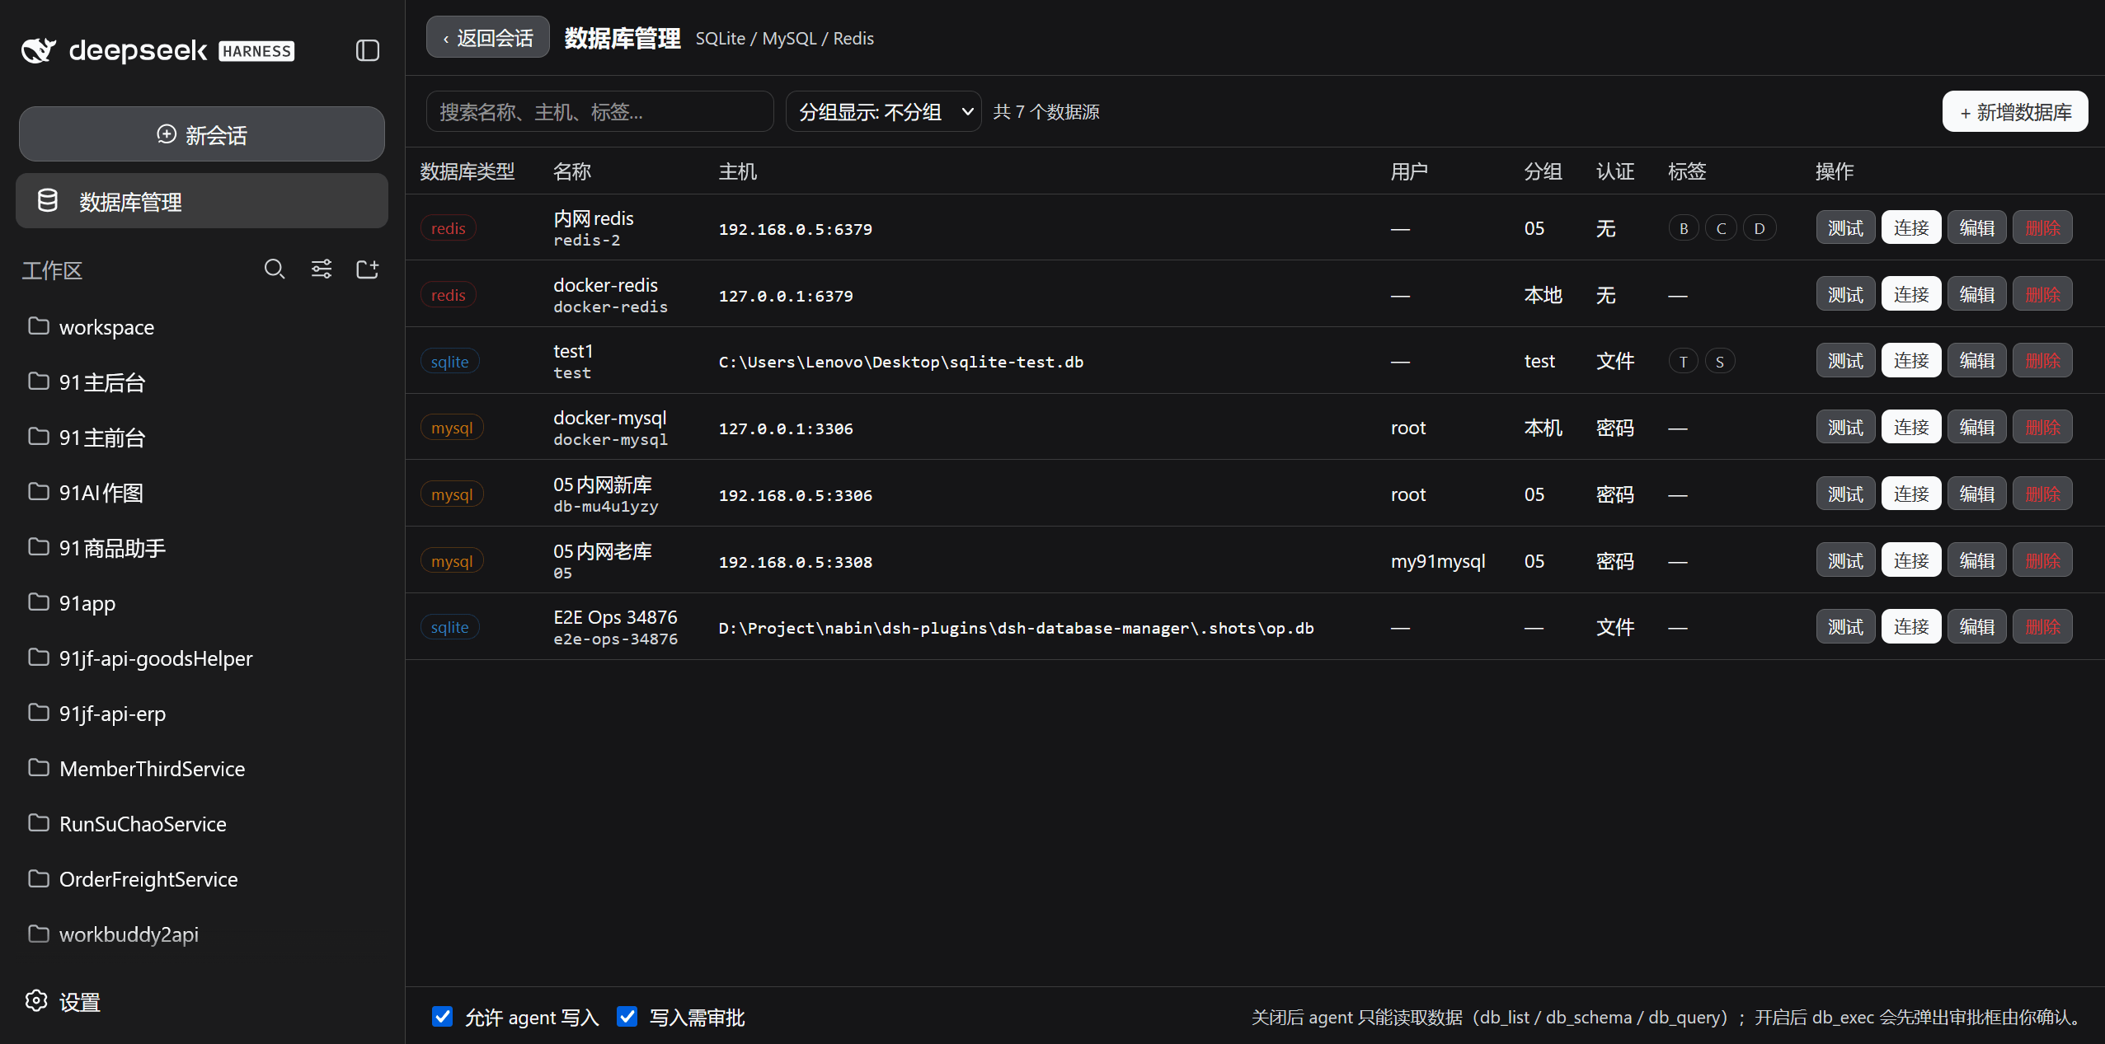Image resolution: width=2105 pixels, height=1044 pixels.
Task: Click the 主机 column header
Action: coord(738,171)
